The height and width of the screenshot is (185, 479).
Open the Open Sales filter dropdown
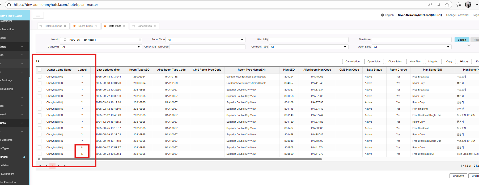[x=412, y=47]
